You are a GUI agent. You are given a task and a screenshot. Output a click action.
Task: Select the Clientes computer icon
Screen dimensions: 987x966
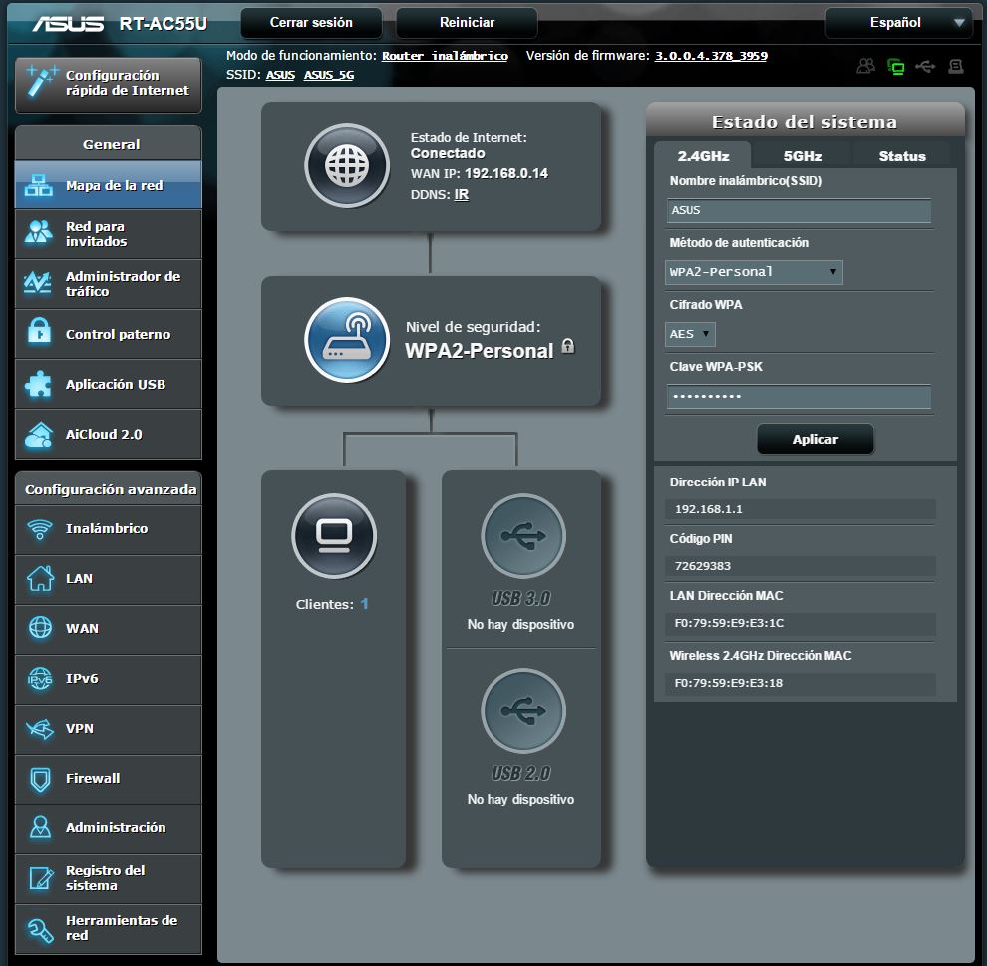click(334, 536)
